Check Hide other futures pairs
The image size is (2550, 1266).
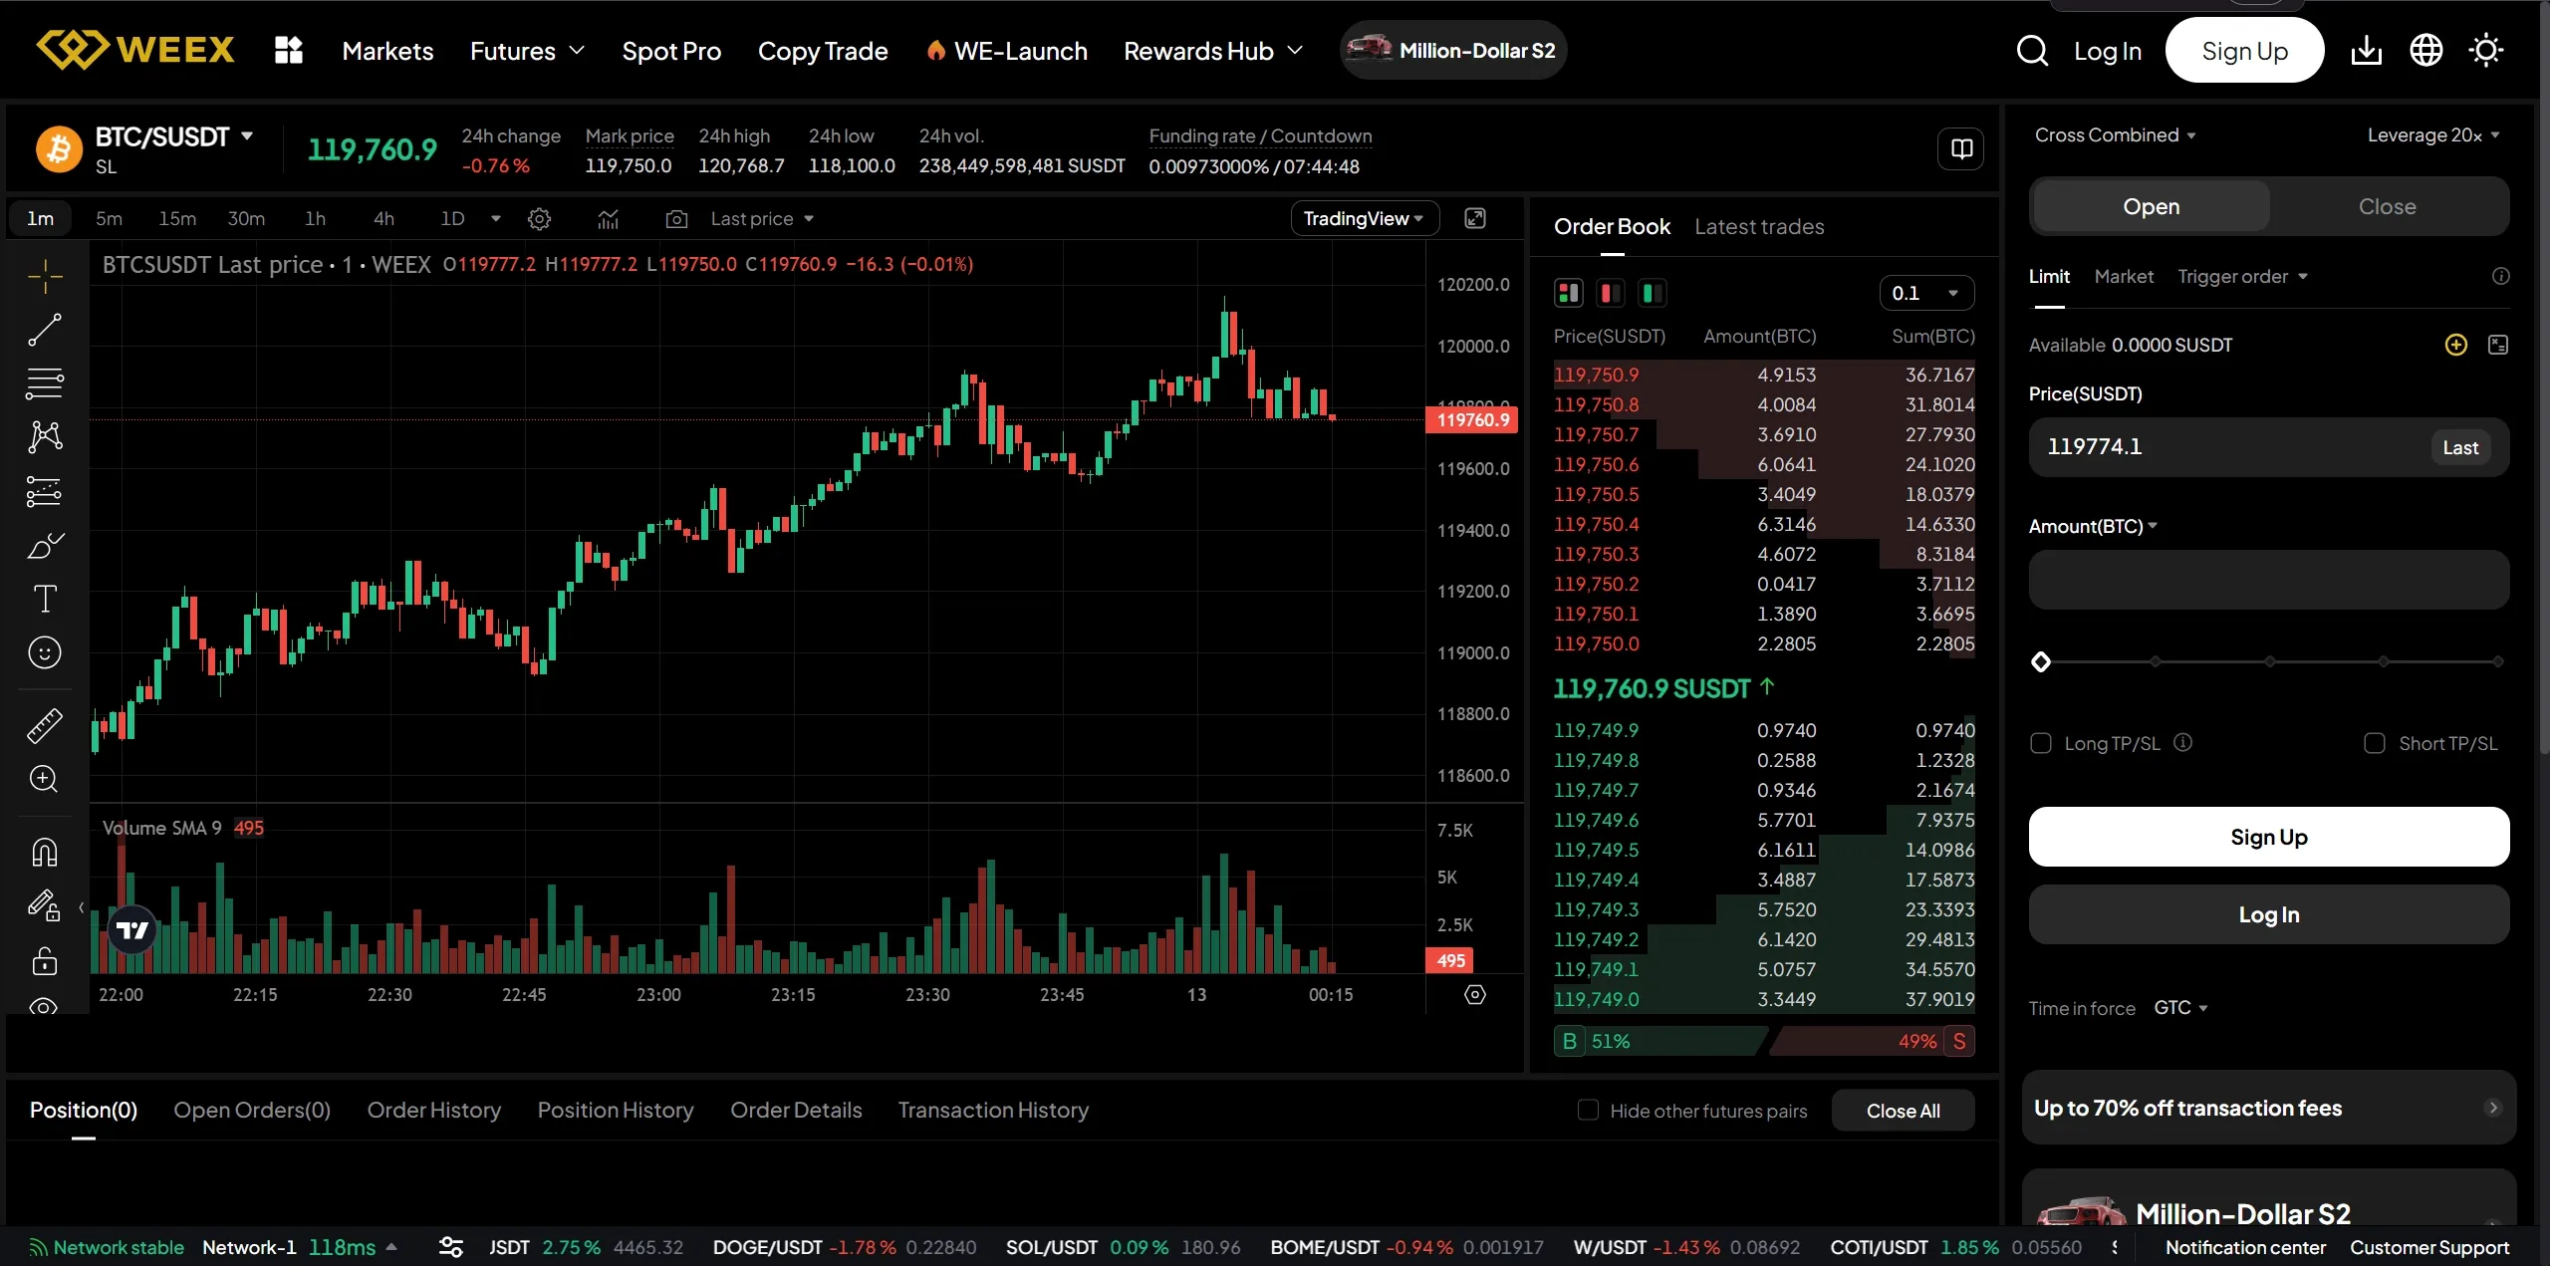coord(1589,1110)
